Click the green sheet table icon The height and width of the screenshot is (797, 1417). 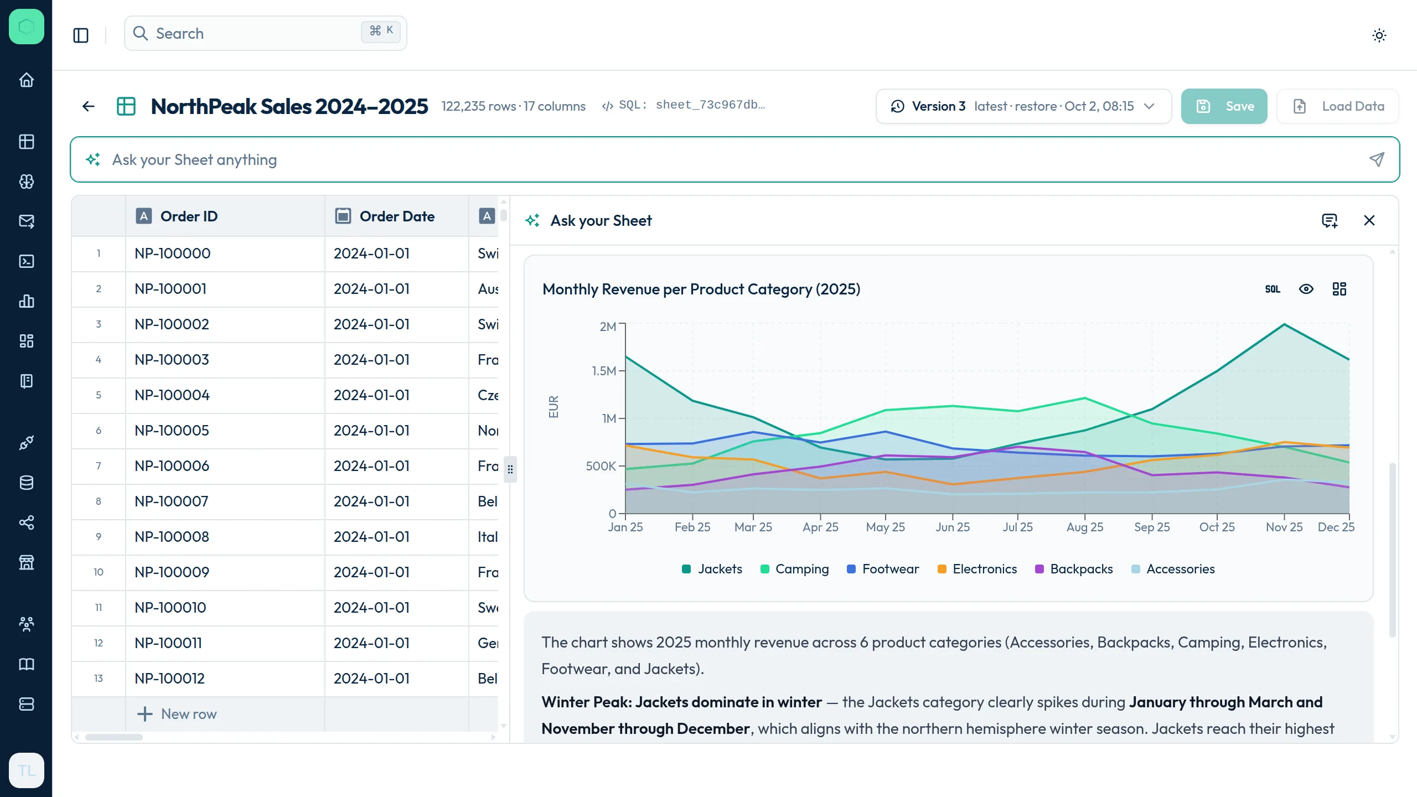(126, 106)
